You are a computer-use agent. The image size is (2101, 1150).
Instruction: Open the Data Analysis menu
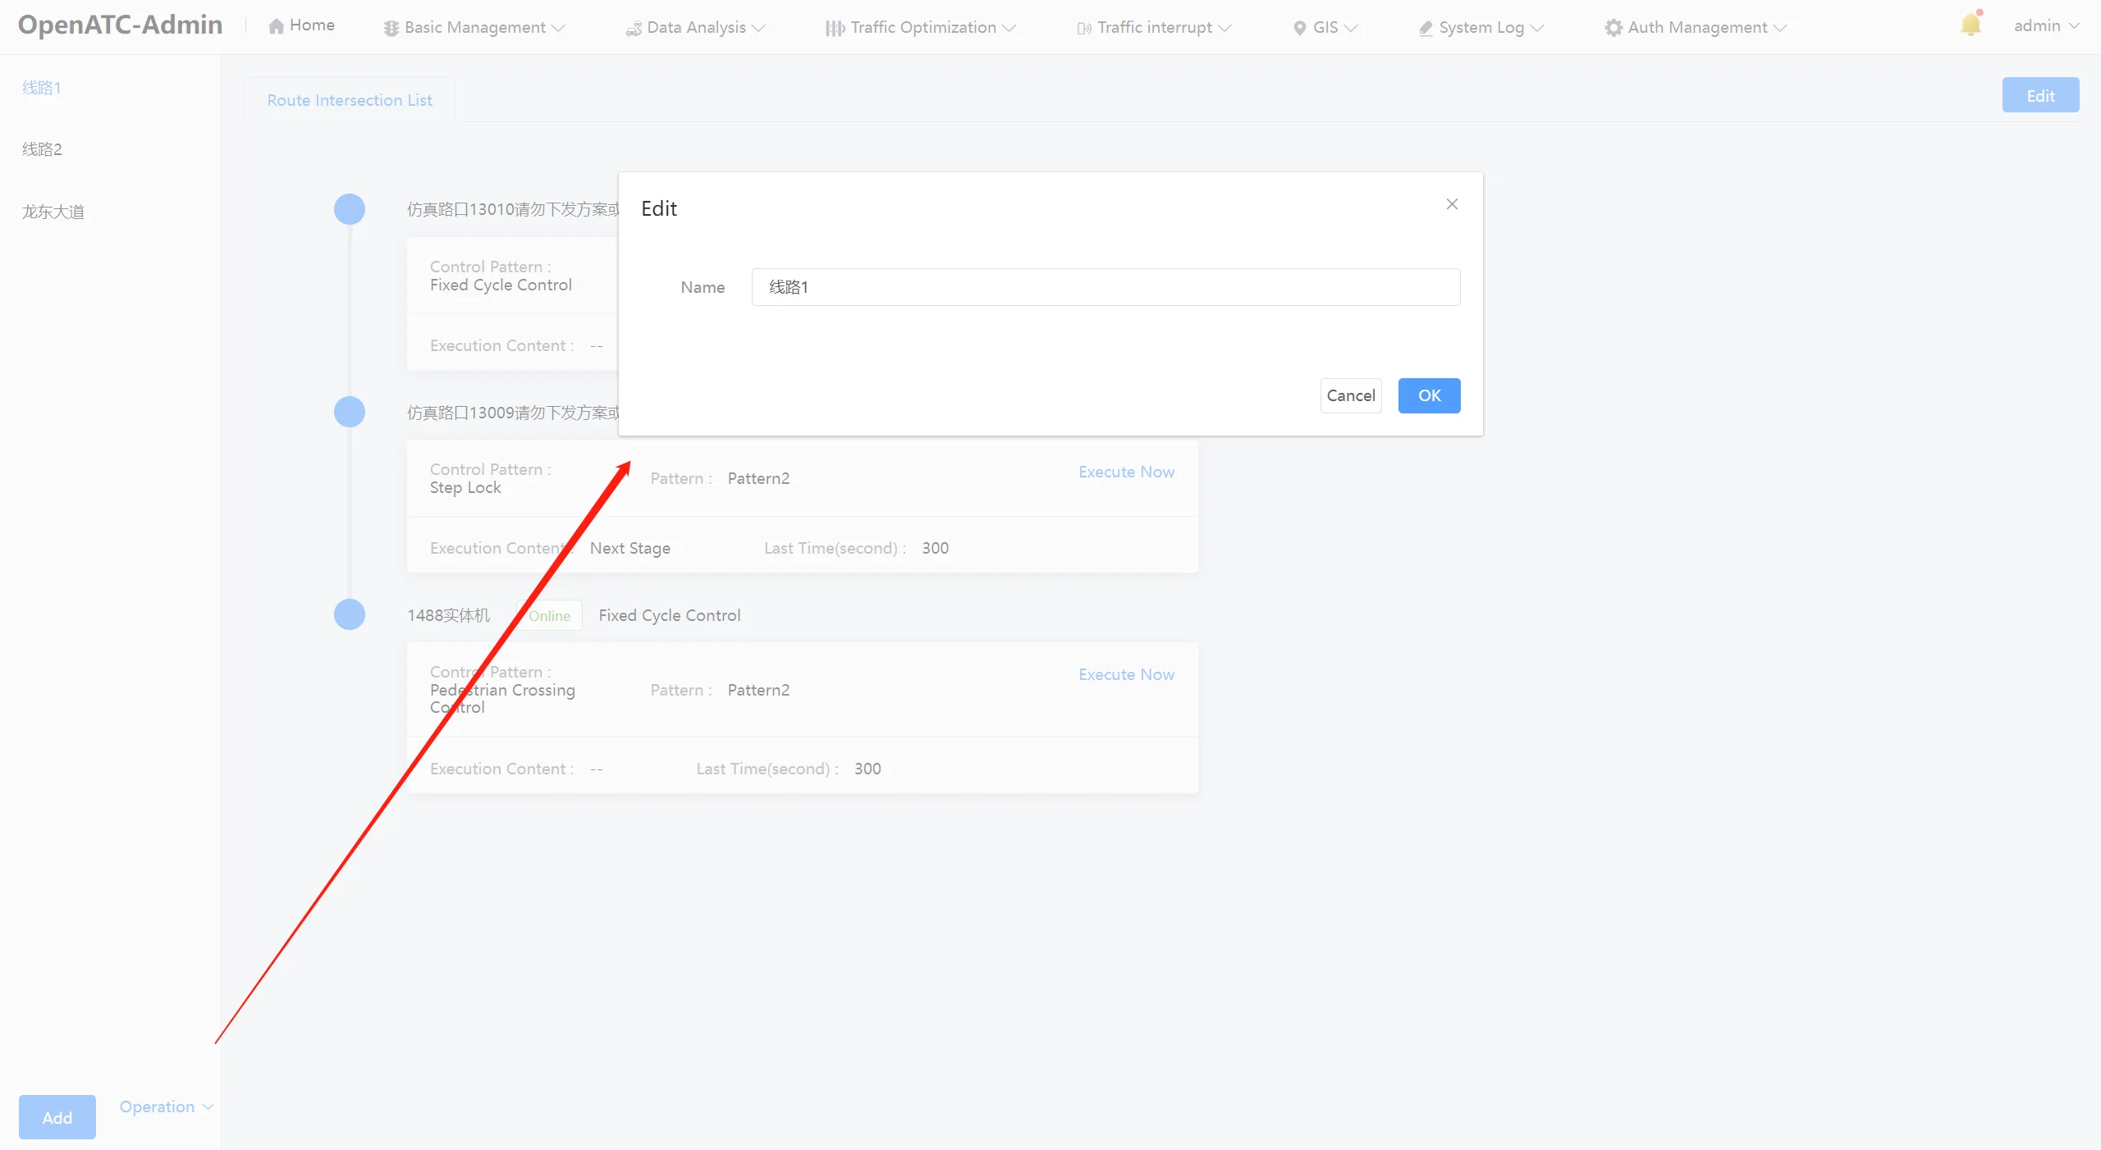tap(696, 28)
